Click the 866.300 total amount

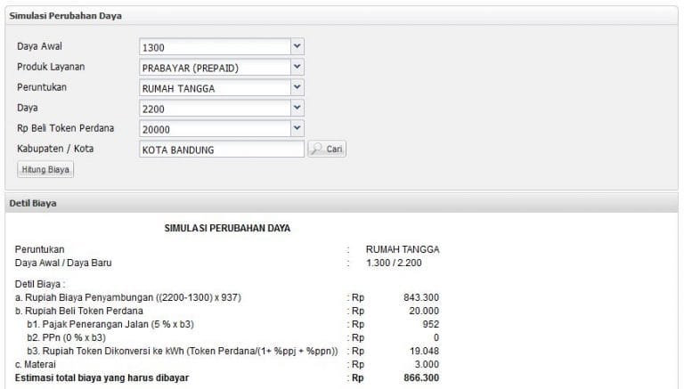(x=421, y=377)
